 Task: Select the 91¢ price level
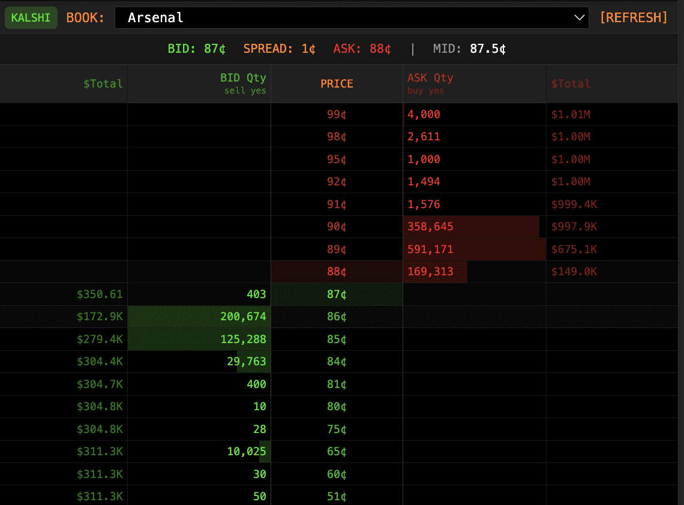tap(337, 204)
